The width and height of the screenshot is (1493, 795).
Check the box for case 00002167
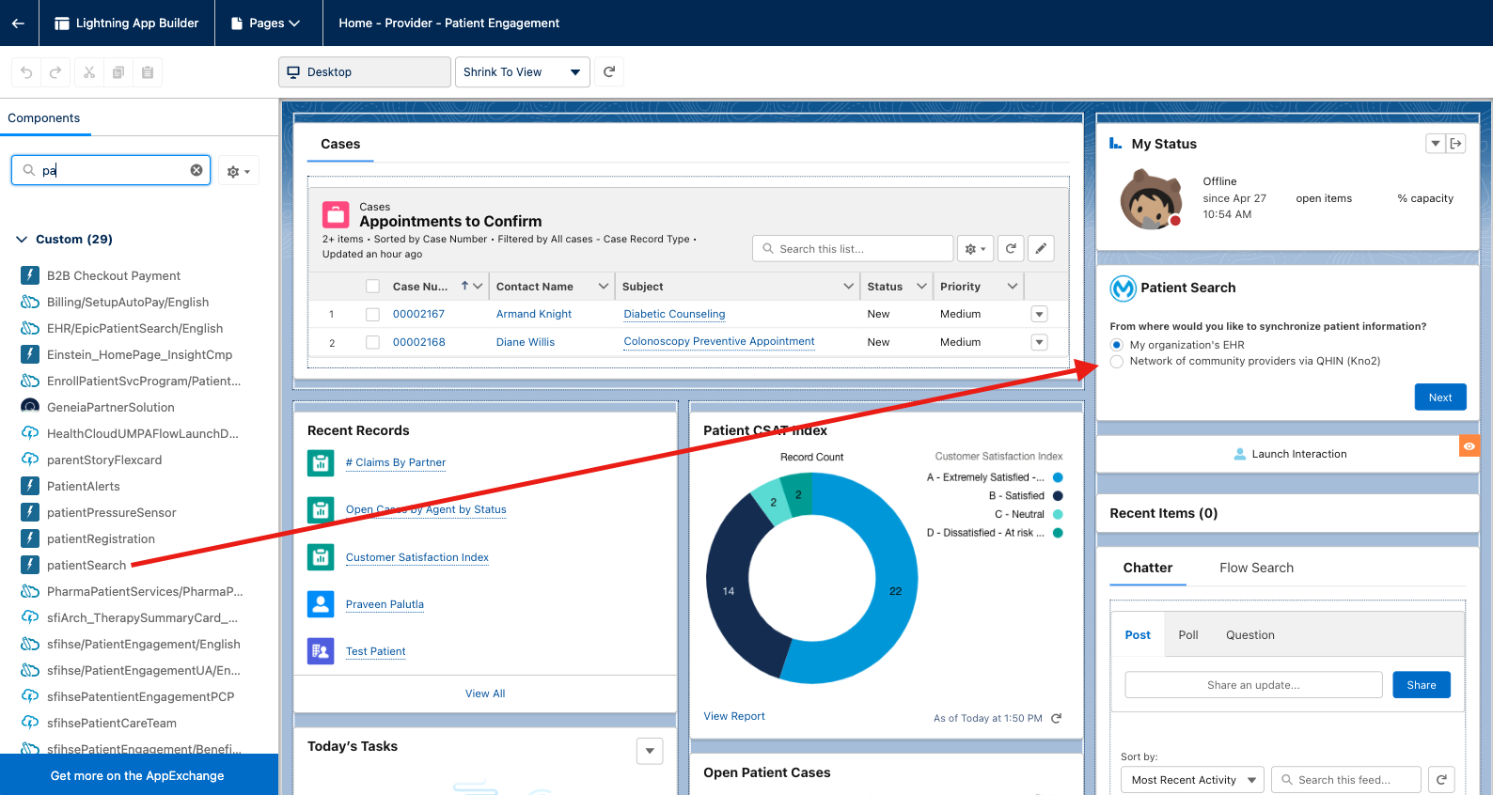coord(373,314)
